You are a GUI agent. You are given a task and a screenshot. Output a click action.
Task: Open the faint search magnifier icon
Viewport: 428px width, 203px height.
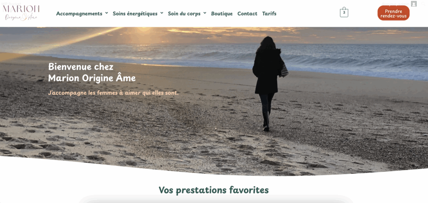[x=423, y=4]
